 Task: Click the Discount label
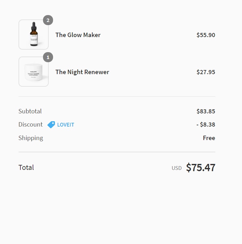tap(30, 124)
